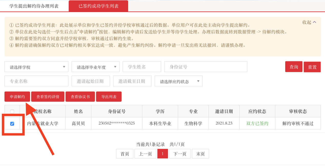The width and height of the screenshot is (325, 168).
Task: Click the 申请解约 button
Action: coord(17,97)
